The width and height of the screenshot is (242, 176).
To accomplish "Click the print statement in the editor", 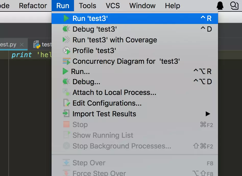I will 22,55.
